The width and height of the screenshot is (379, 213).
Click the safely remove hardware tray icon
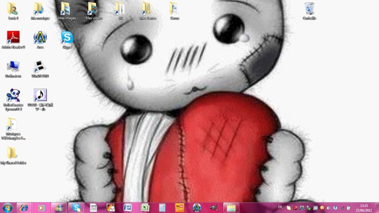309,208
